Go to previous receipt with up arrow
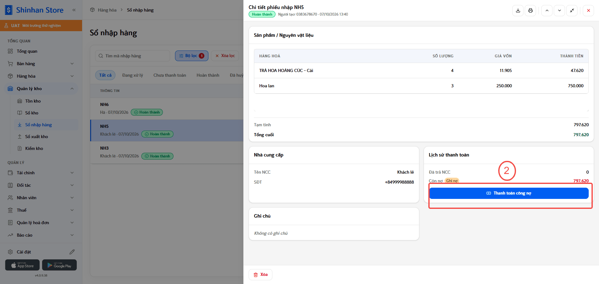The height and width of the screenshot is (284, 599). (x=547, y=11)
